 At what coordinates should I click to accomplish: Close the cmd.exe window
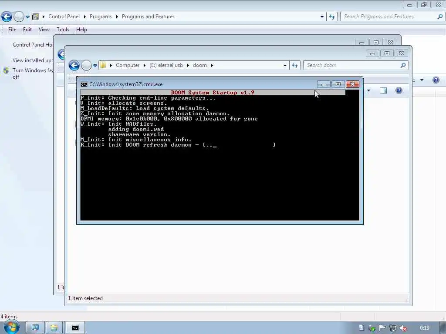tap(352, 84)
